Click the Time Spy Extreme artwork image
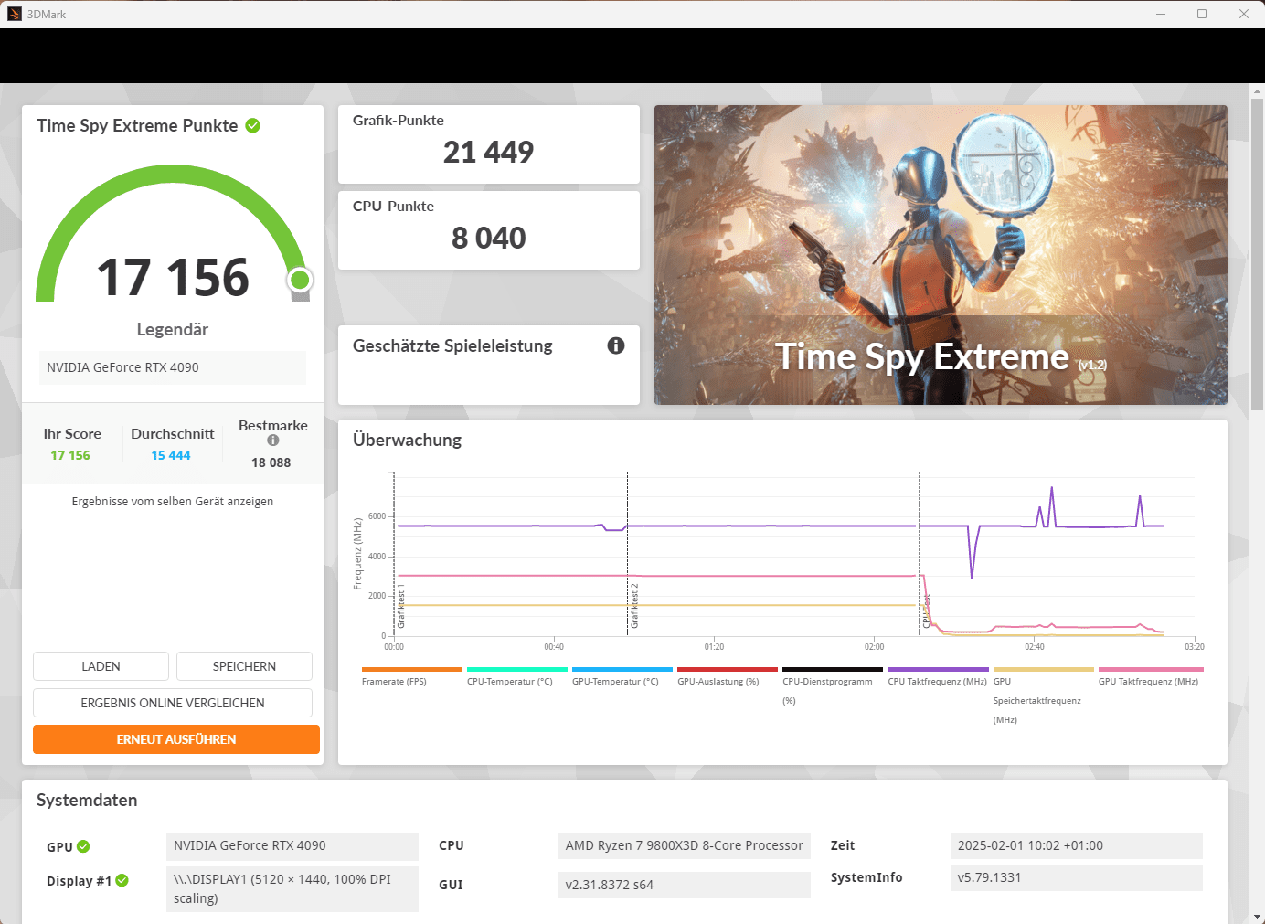Image resolution: width=1265 pixels, height=924 pixels. pos(941,255)
